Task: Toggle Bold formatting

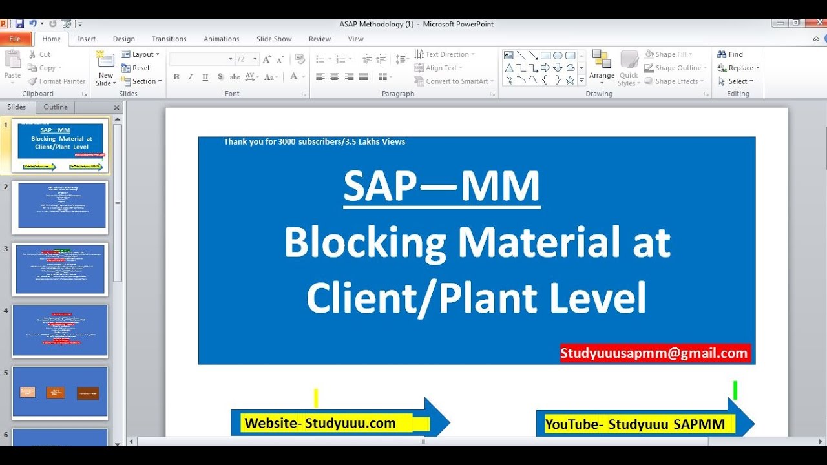Action: click(176, 77)
